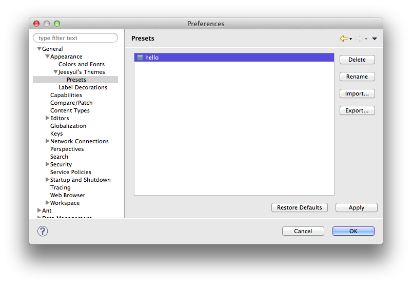412x285 pixels.
Task: Expand the Editors tree node
Action: coord(47,118)
